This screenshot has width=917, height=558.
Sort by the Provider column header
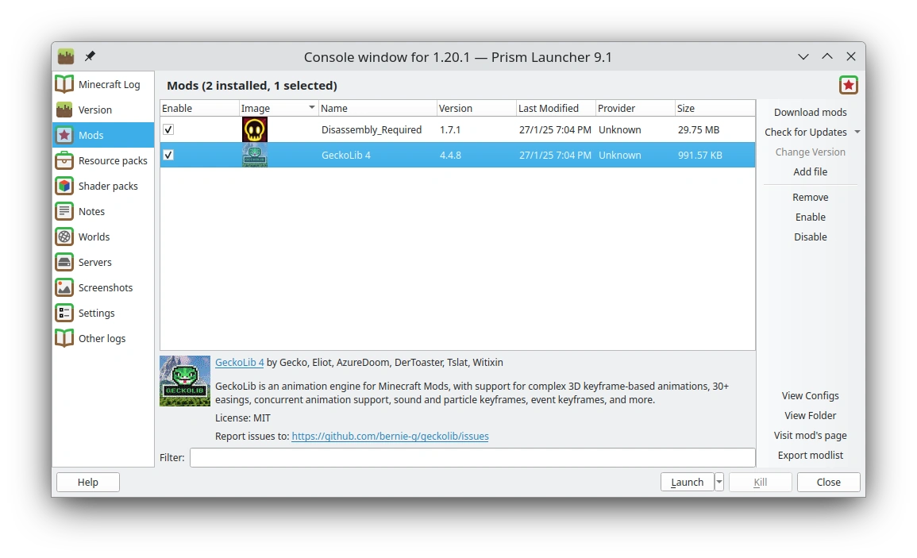click(635, 108)
